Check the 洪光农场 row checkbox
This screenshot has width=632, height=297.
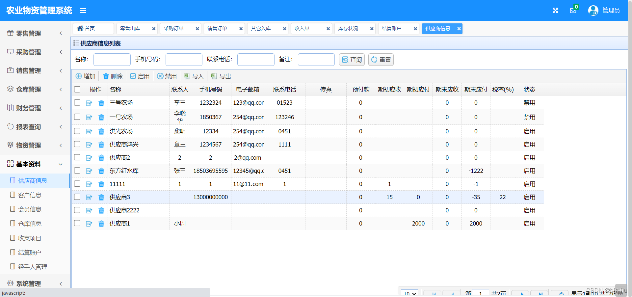77,131
